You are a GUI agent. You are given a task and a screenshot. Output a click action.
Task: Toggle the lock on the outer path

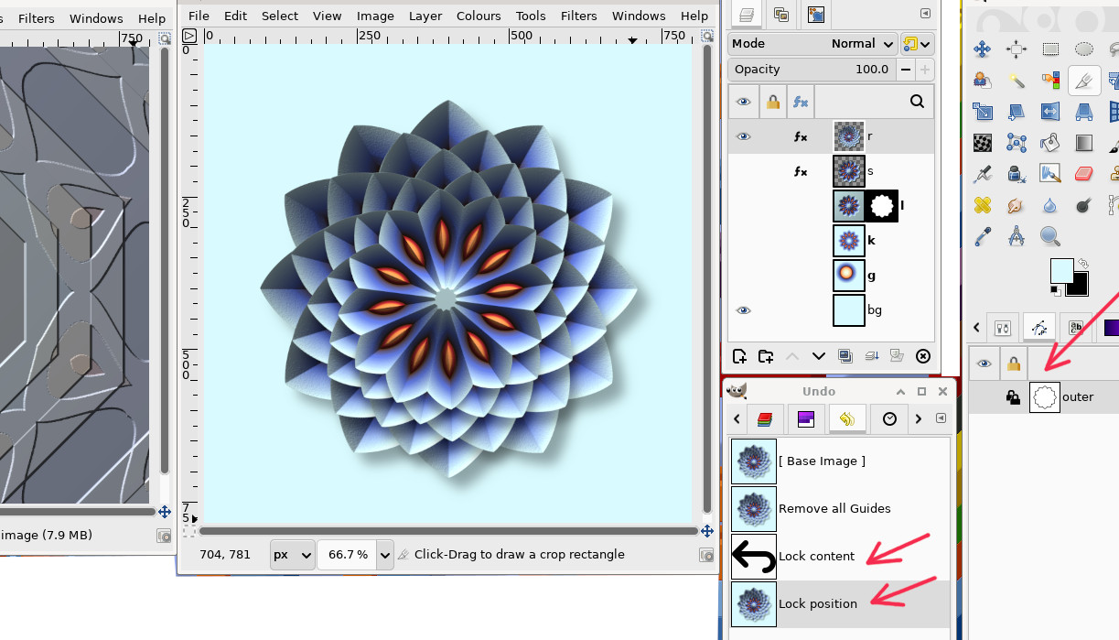(x=1013, y=397)
